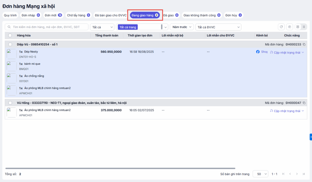This screenshot has height=182, width=312.
Task: Open the Dép Nesty product thumbnail
Action: click(x=11, y=54)
